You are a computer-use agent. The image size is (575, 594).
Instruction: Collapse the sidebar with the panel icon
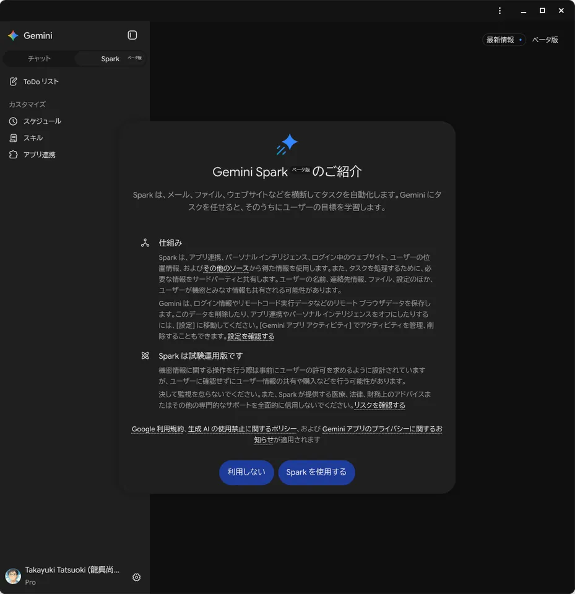click(132, 35)
